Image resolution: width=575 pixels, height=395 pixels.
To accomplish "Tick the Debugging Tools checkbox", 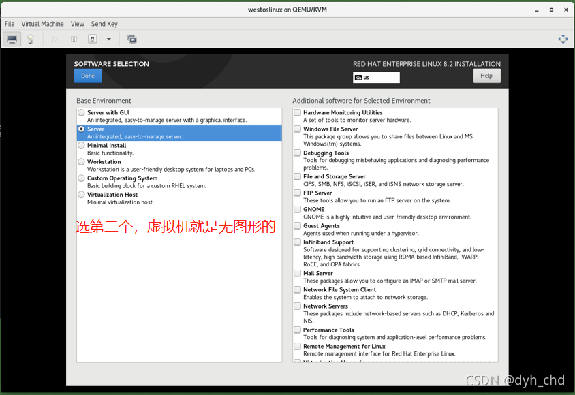I will pos(298,153).
